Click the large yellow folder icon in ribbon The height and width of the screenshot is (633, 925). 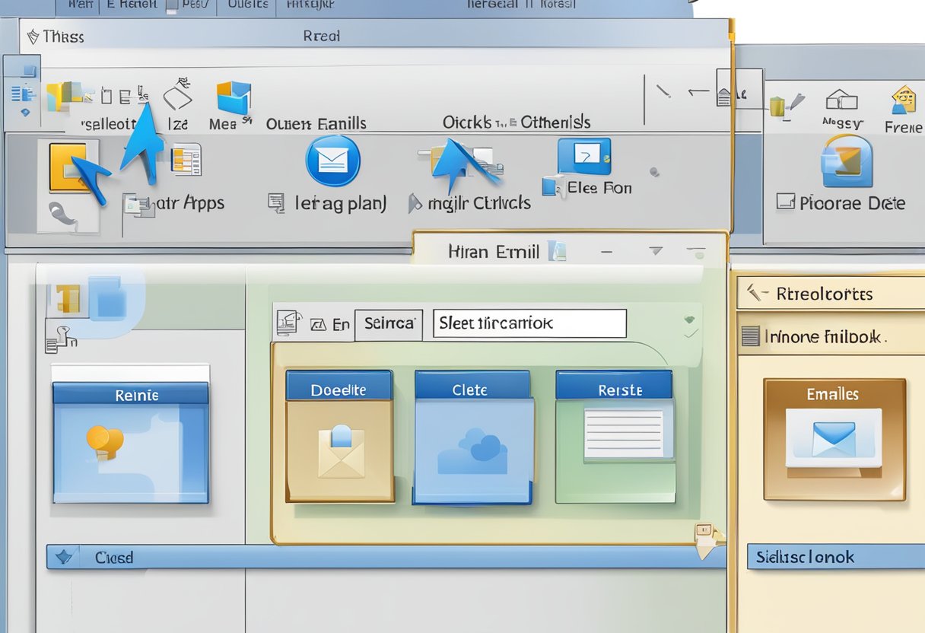click(x=68, y=167)
